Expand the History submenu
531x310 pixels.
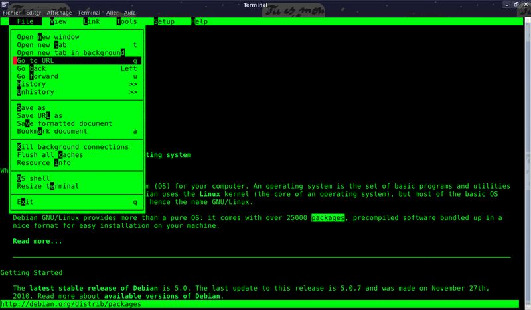click(x=77, y=84)
